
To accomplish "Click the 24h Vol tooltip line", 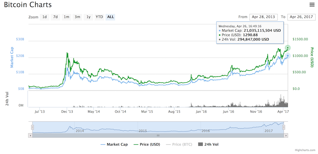I will coord(244,39).
